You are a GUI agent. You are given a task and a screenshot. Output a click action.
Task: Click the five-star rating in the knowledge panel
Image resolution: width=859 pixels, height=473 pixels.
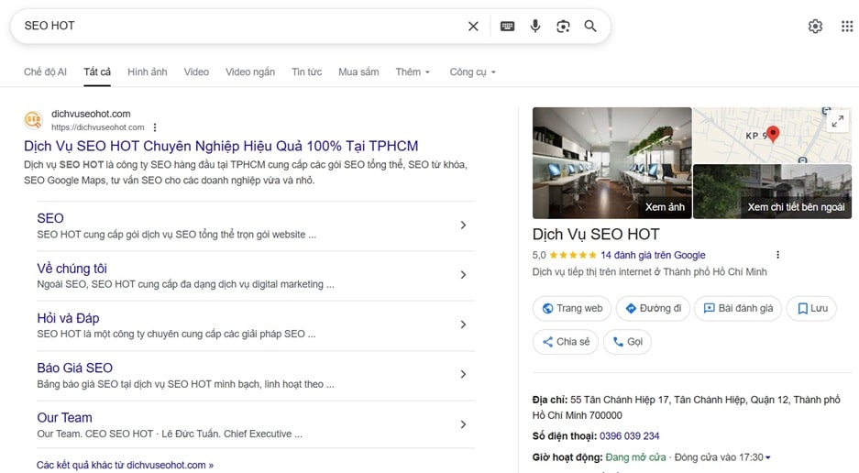click(573, 255)
